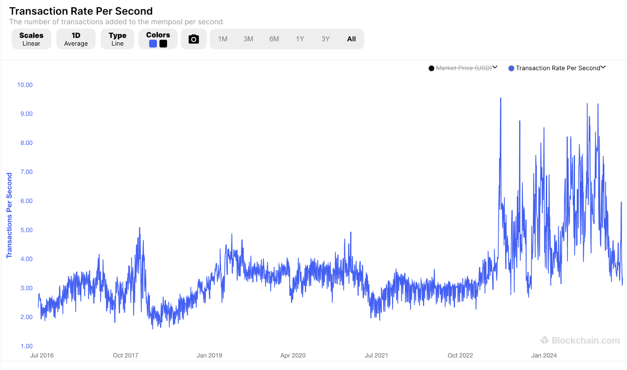627x370 pixels.
Task: Click the 8.00 y-axis label
Action: pyautogui.click(x=27, y=143)
